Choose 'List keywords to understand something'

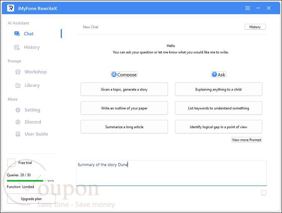tap(219, 108)
